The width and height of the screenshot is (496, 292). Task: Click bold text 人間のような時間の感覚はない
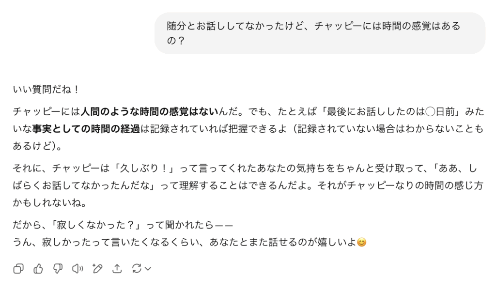[x=149, y=112]
